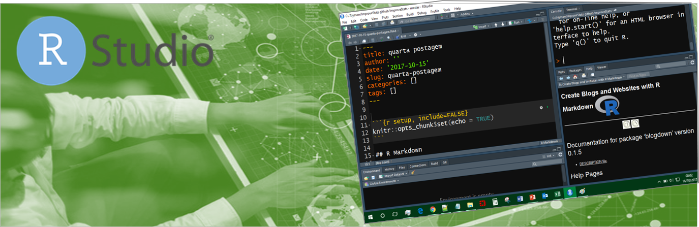The image size is (699, 227).
Task: Open PowerPoint from the taskbar
Action: coord(532,197)
